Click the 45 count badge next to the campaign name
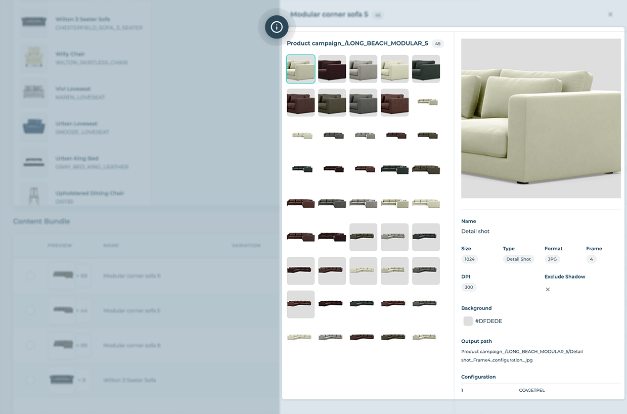Screen dimensions: 627x414 tap(437, 43)
